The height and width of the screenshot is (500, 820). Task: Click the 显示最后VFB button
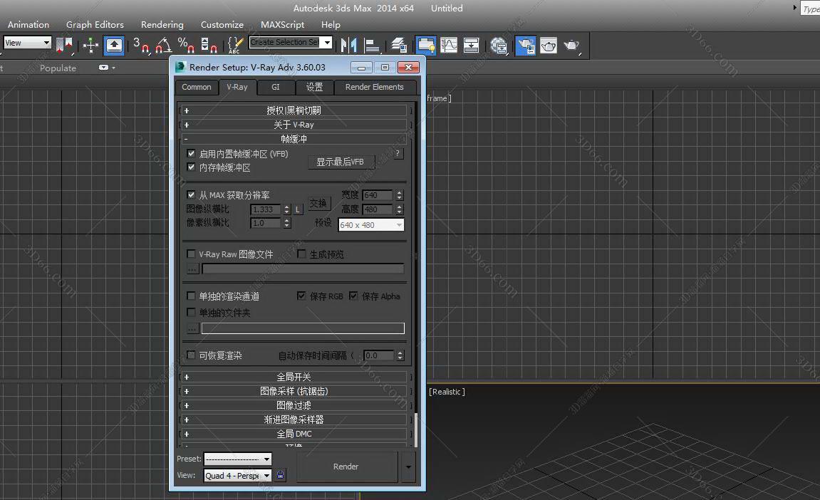pyautogui.click(x=341, y=162)
